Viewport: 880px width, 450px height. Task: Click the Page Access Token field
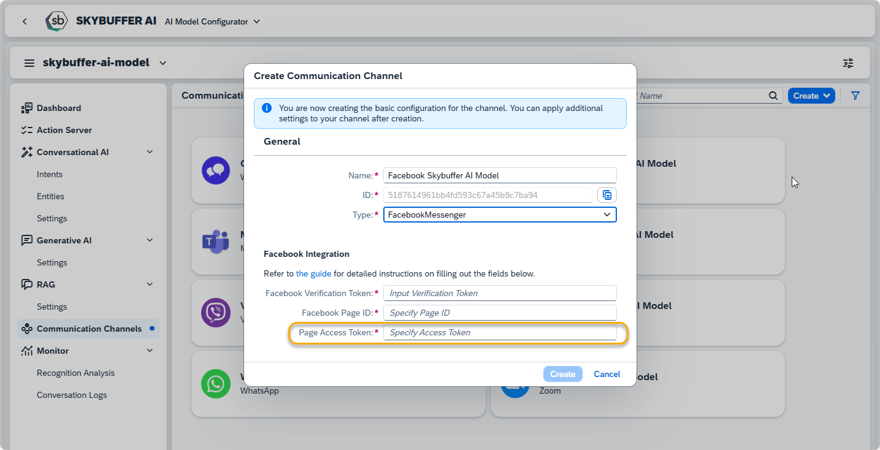click(500, 332)
